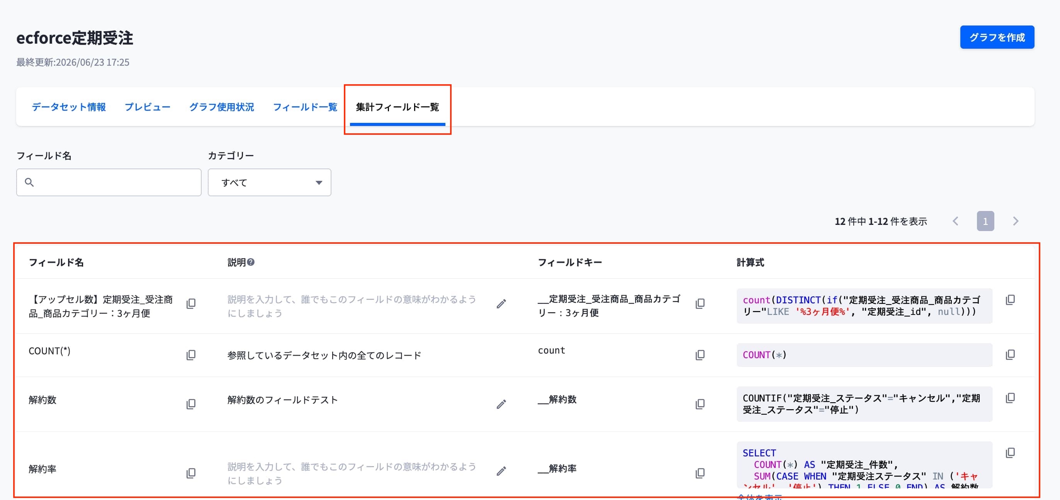Click the フィールドキー column header
Image resolution: width=1060 pixels, height=500 pixels.
[570, 262]
